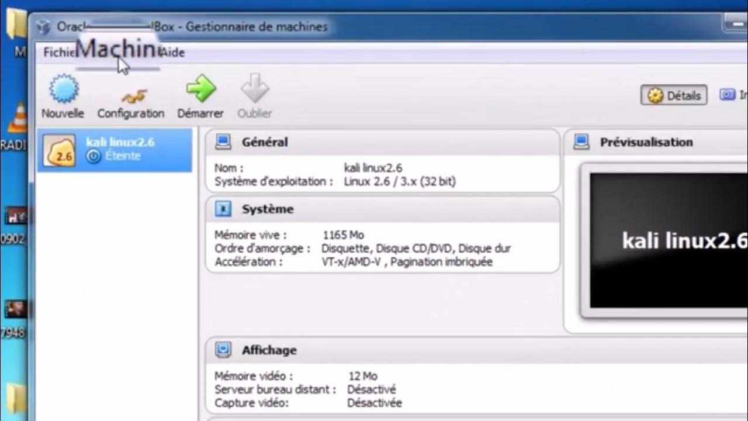
Task: Click the Système section chip icon
Action: coord(223,209)
